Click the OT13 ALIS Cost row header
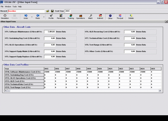This screenshot has height=121, width=168. pos(24,81)
